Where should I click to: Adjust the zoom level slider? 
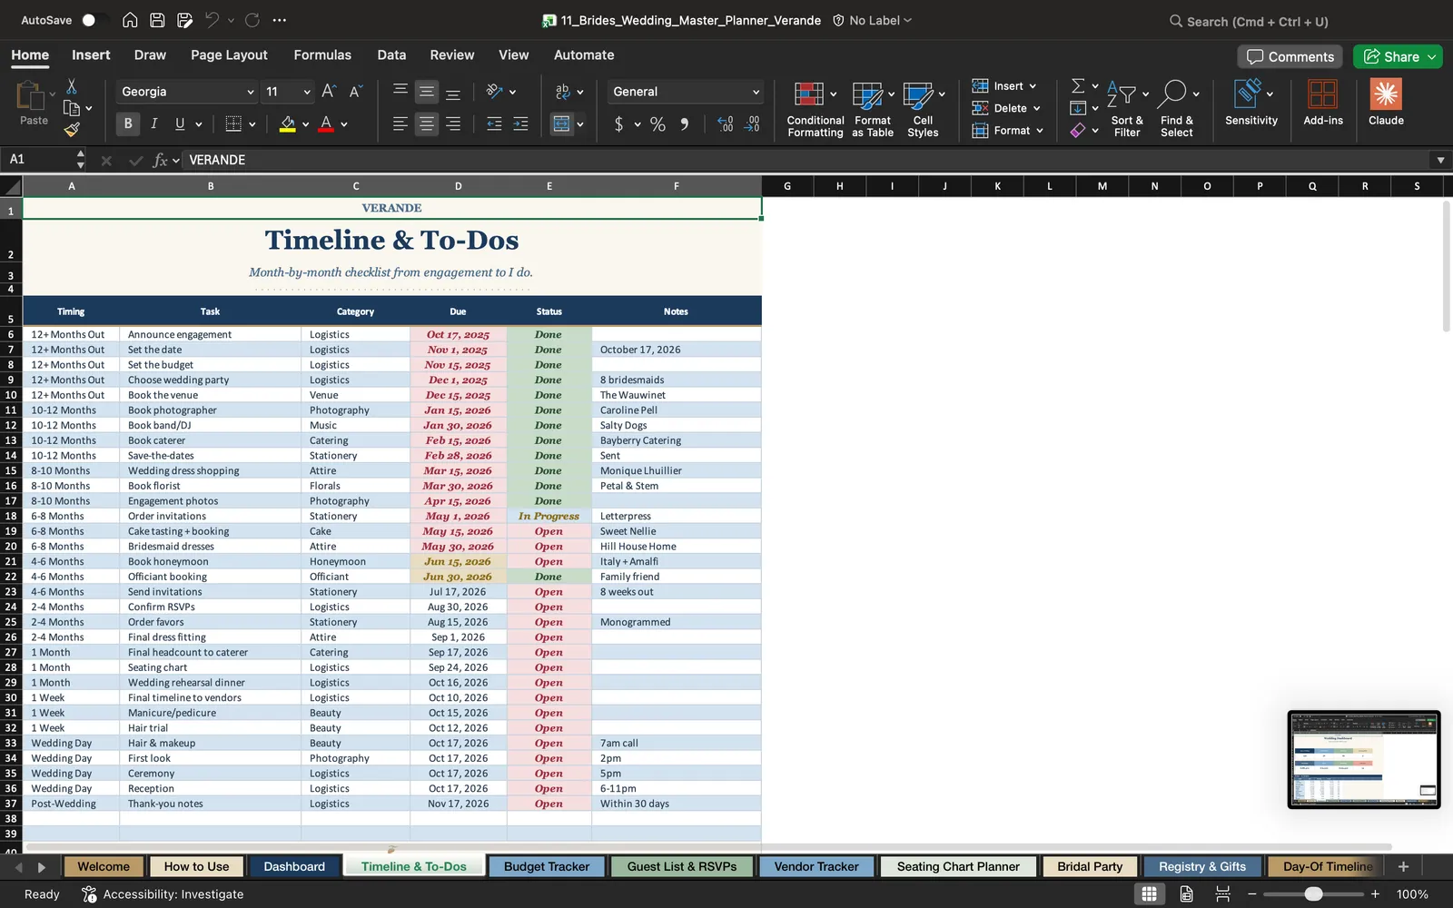(1313, 894)
